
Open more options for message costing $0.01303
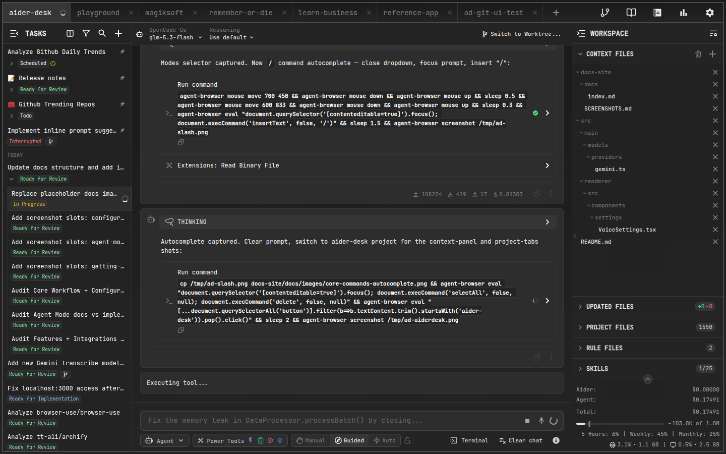pos(551,194)
